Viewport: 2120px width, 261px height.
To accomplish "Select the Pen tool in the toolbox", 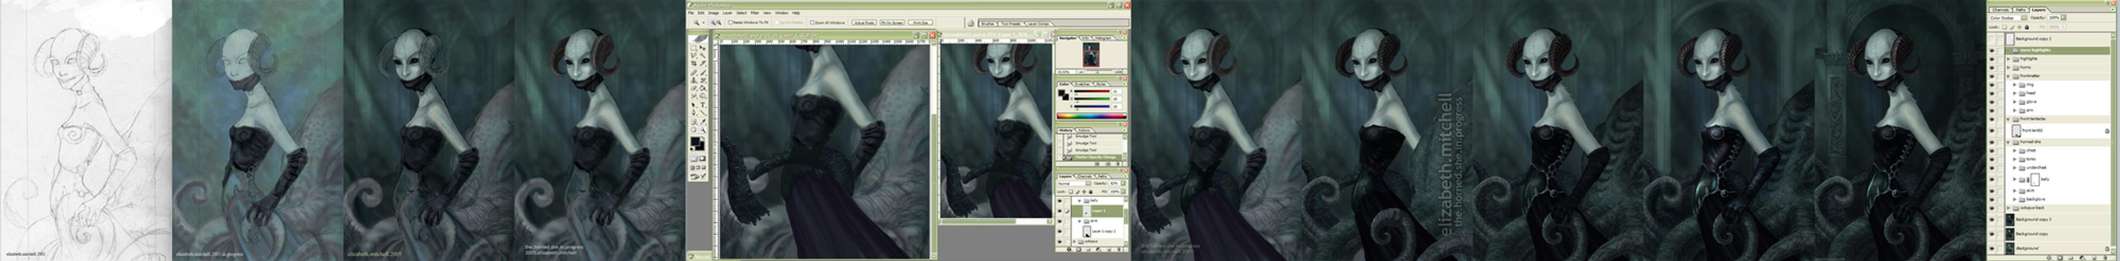I will click(x=694, y=112).
